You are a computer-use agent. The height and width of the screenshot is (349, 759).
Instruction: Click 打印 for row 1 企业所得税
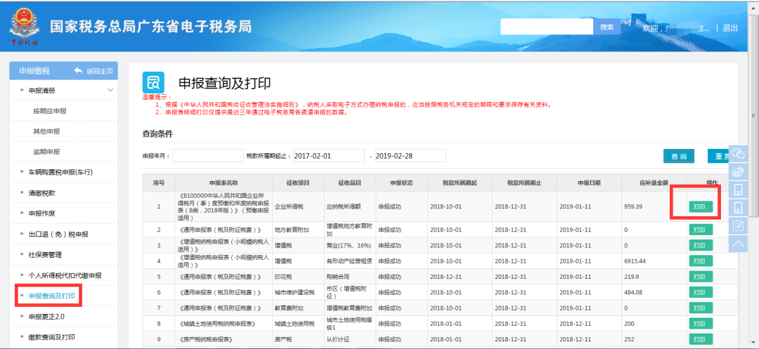701,206
